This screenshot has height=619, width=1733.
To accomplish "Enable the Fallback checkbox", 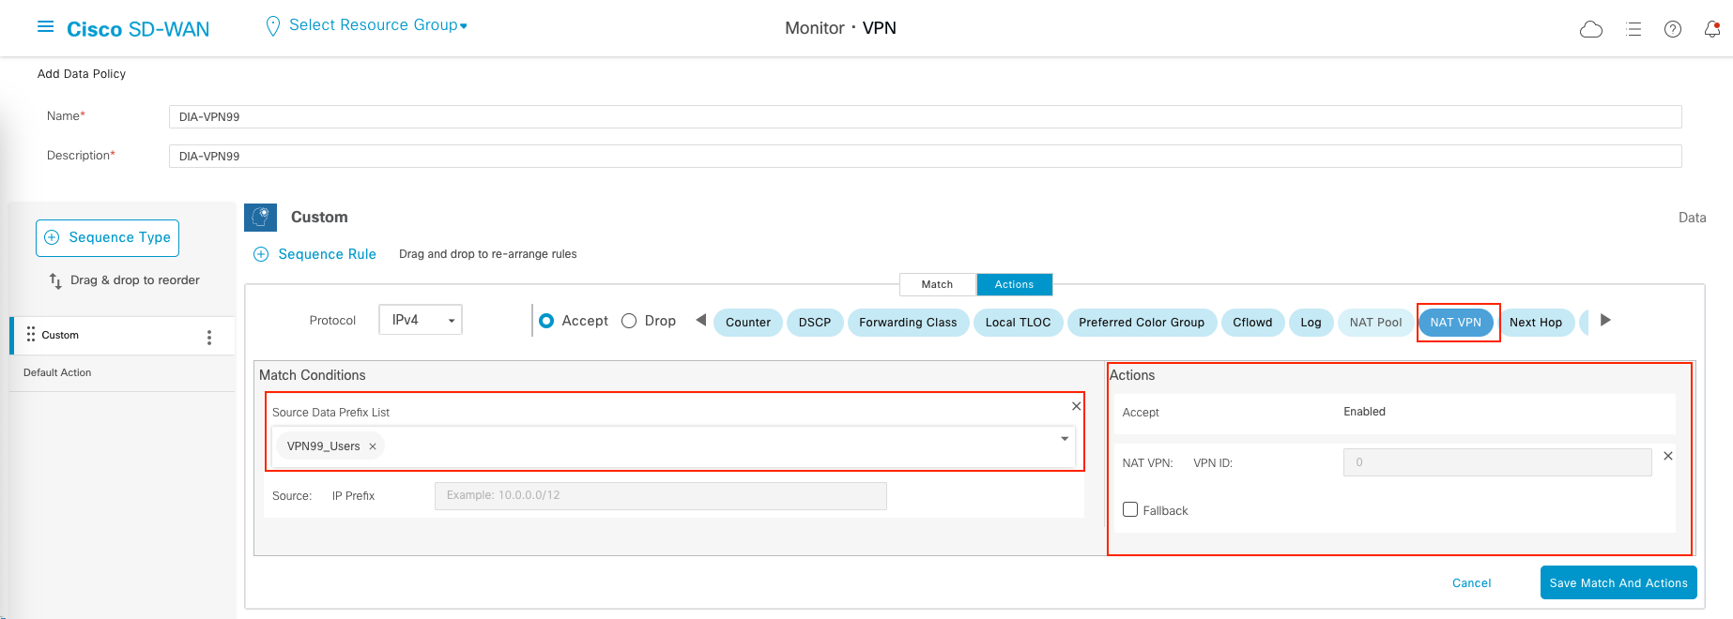I will 1130,509.
